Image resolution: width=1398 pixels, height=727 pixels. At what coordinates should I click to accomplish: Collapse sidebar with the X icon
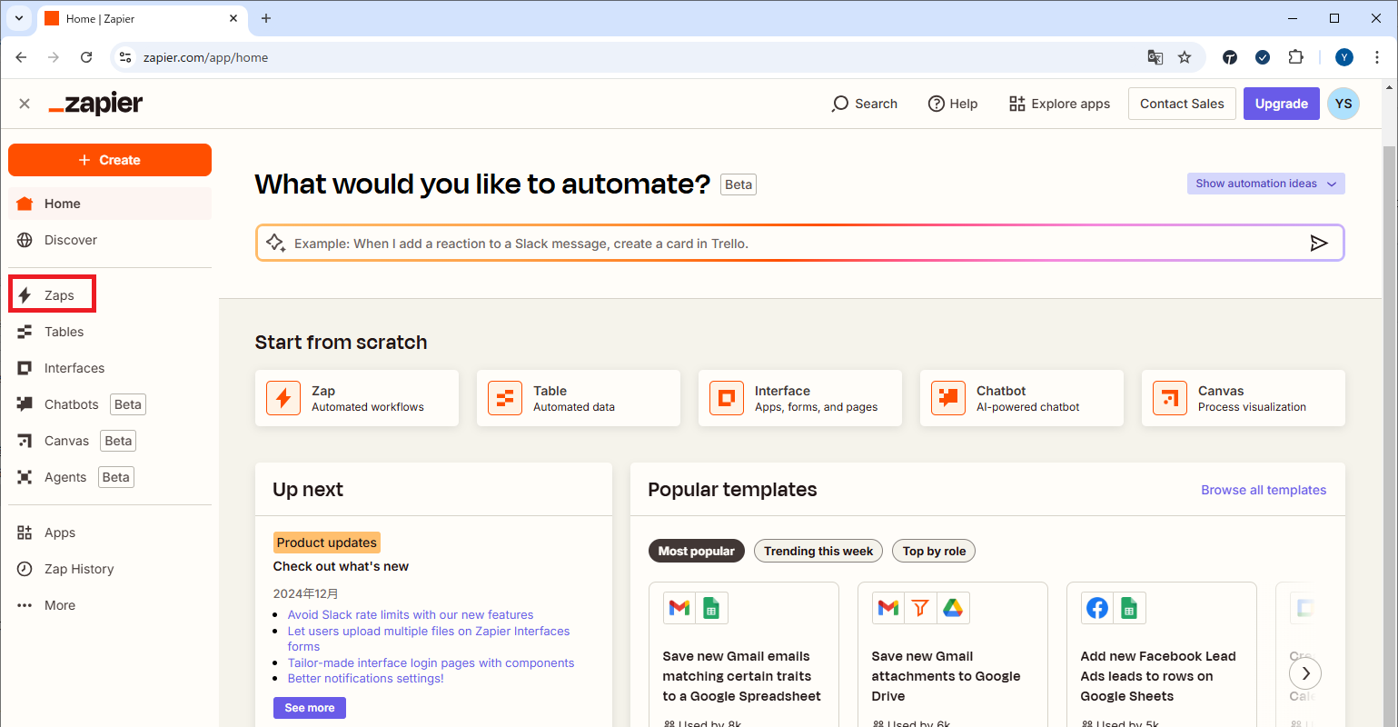pos(25,104)
